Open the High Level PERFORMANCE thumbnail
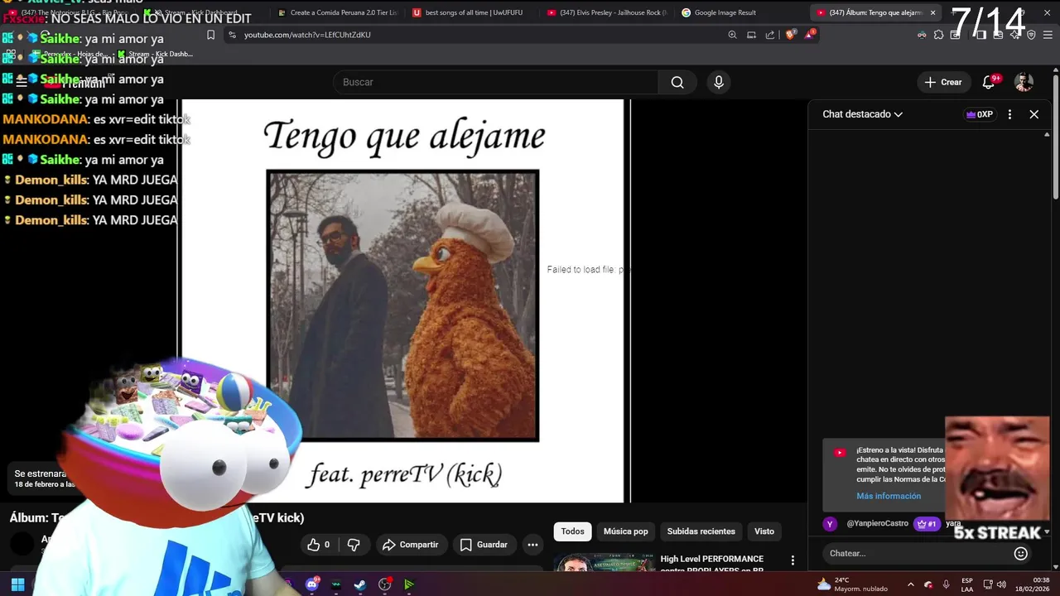Viewport: 1060px width, 596px height. tap(605, 563)
